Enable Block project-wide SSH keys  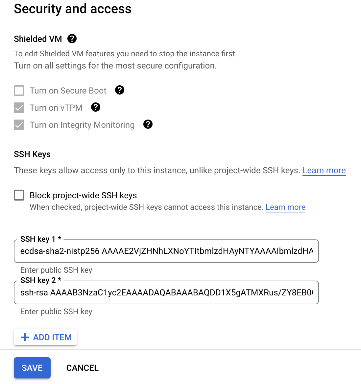[19, 195]
